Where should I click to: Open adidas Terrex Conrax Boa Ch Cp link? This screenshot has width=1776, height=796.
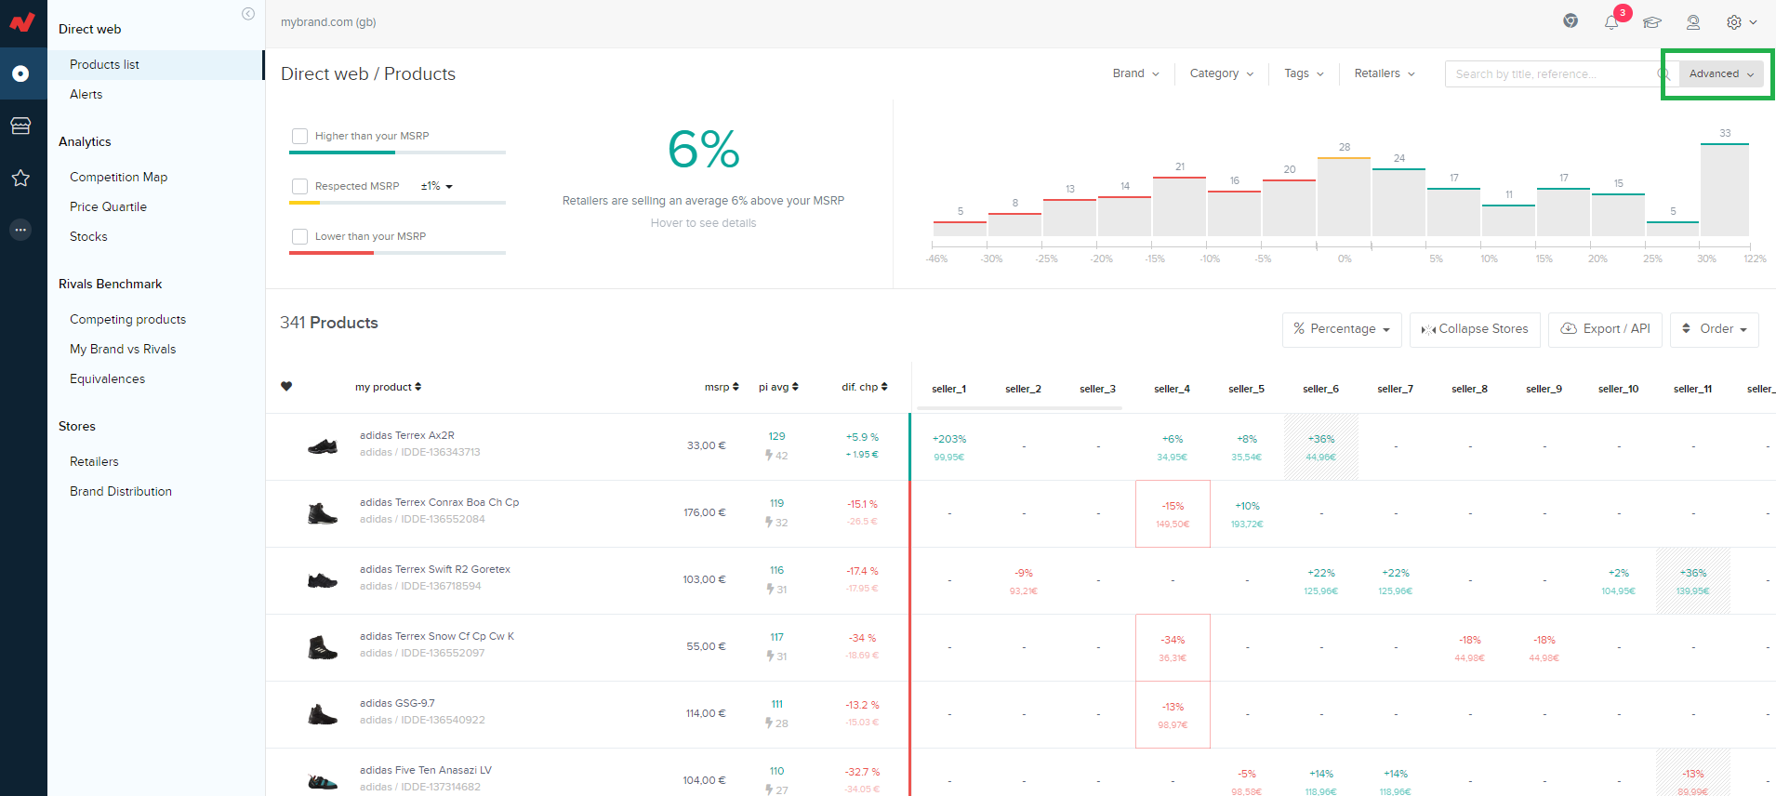[440, 502]
